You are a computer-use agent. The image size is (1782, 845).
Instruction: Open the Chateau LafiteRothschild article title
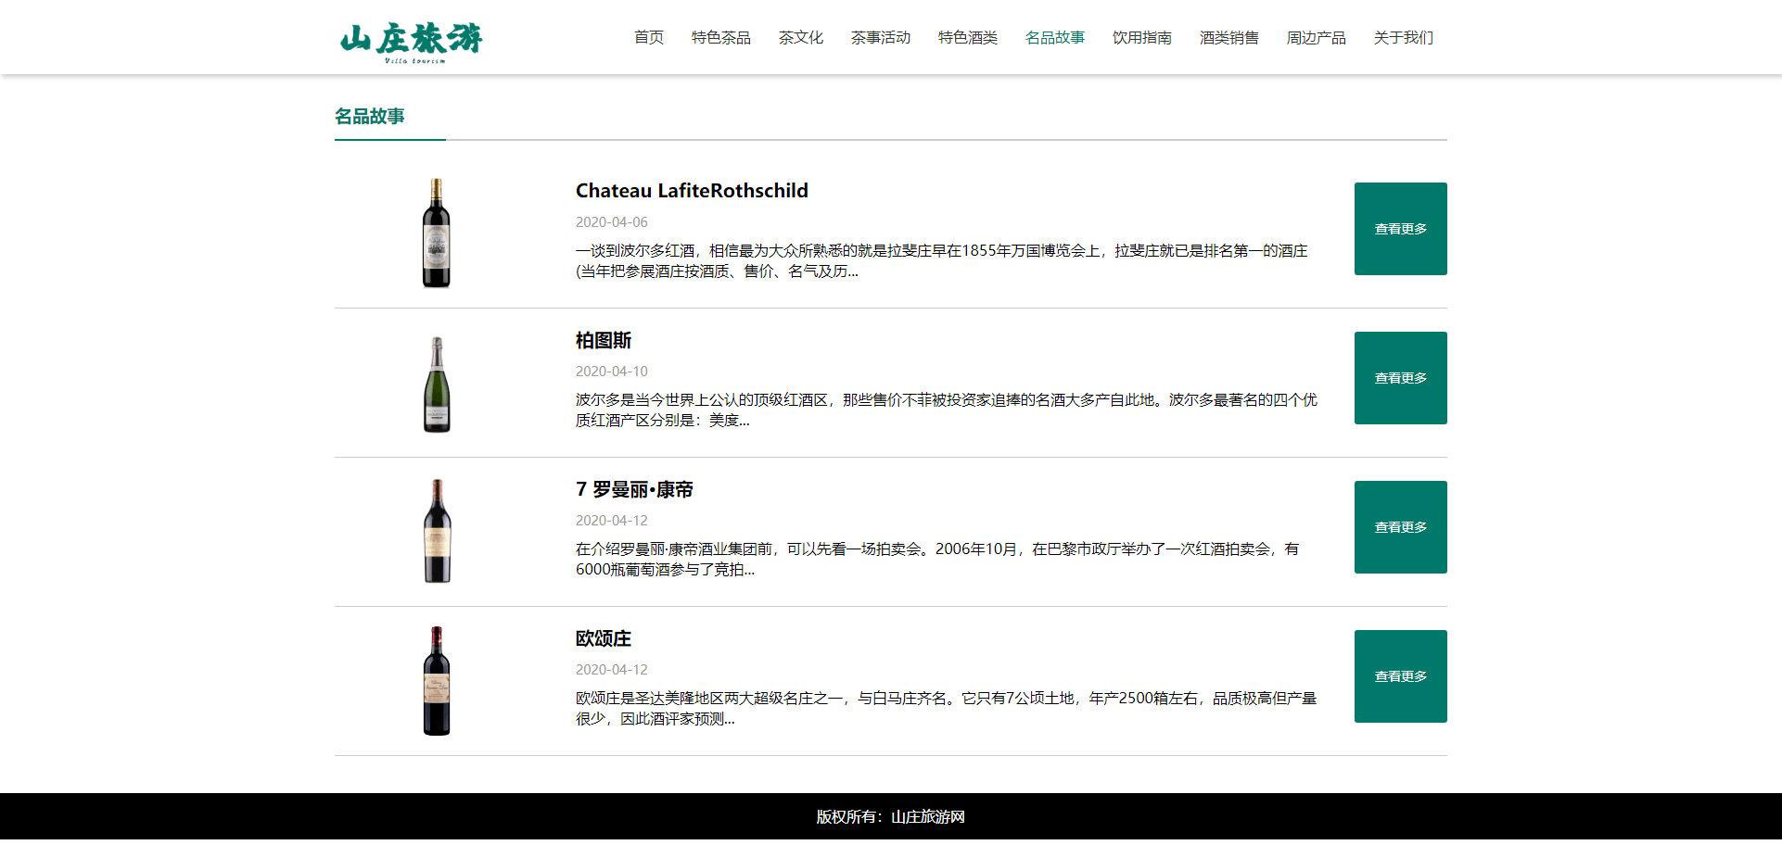pyautogui.click(x=692, y=191)
